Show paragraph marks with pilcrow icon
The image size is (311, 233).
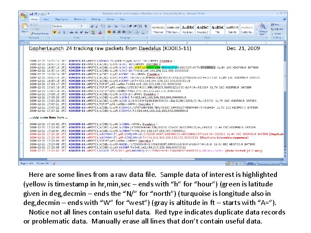(x=146, y=26)
